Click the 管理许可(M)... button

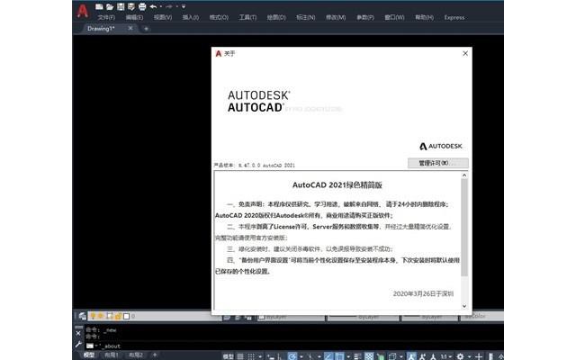click(x=438, y=163)
